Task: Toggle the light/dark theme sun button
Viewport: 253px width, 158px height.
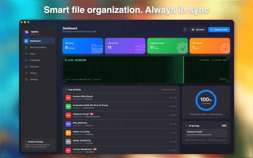Action: coord(185,30)
